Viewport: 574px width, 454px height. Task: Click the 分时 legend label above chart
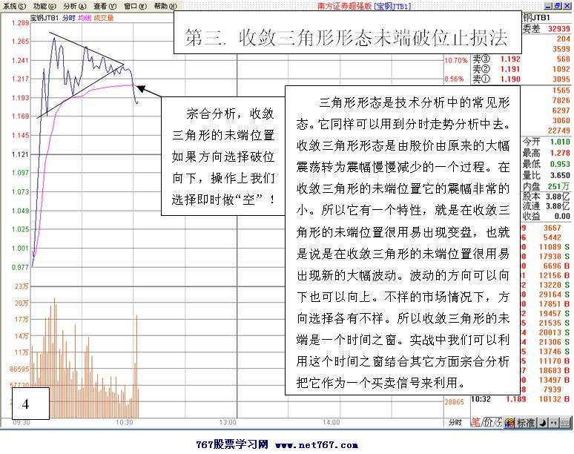[69, 16]
